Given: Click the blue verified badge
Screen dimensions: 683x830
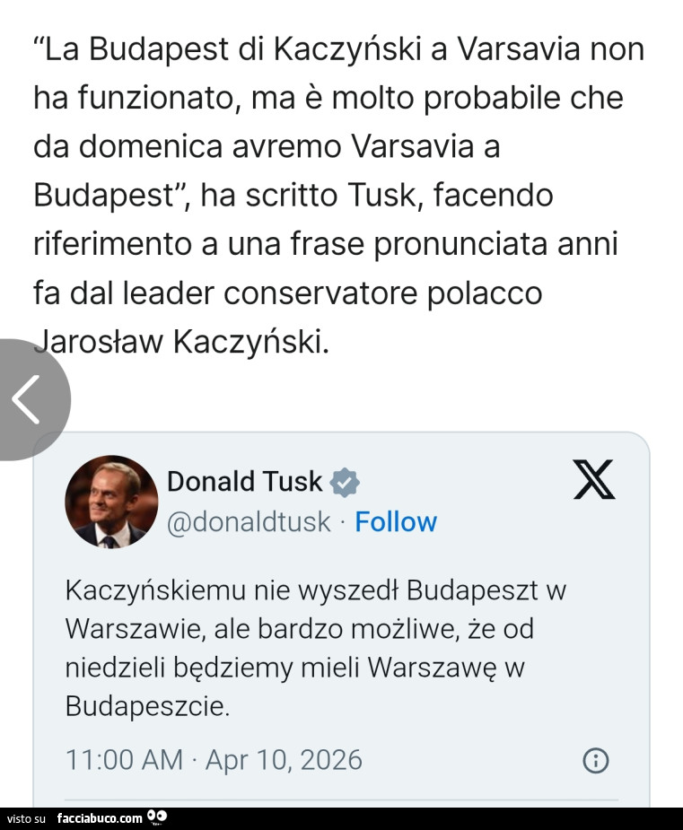Looking at the screenshot, I should [x=345, y=483].
